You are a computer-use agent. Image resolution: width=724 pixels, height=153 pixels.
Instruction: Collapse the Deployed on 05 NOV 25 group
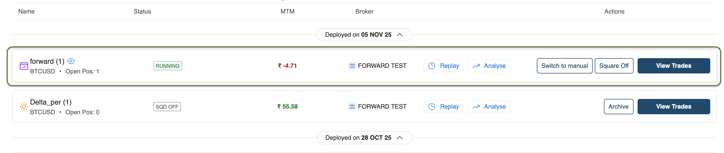tap(364, 34)
